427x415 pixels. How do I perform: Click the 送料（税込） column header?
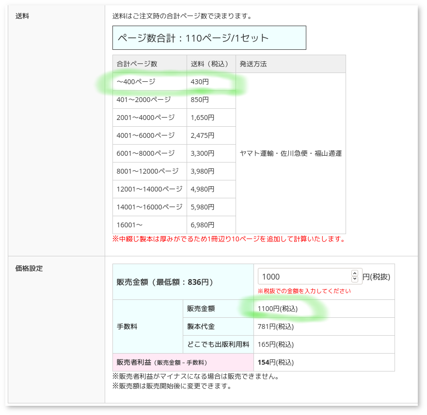208,64
